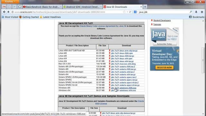
Task: Download jdk-7u21-solaris-sparc.tar.Z
Action: pyautogui.click(x=124, y=77)
